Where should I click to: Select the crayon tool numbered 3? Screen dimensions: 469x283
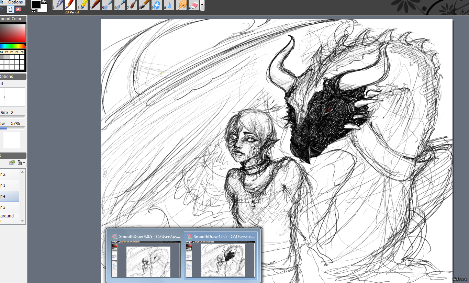click(83, 5)
